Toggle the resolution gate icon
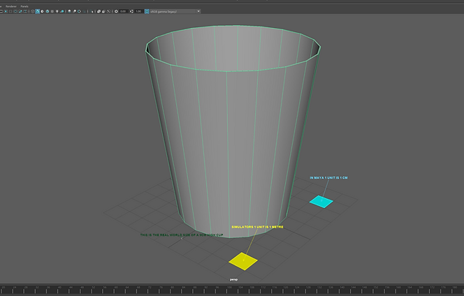This screenshot has height=296, width=464. point(6,11)
